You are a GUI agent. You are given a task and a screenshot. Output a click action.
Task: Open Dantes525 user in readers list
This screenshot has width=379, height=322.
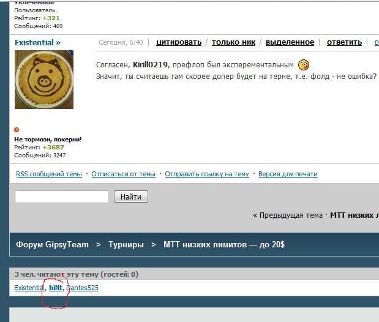click(x=83, y=288)
